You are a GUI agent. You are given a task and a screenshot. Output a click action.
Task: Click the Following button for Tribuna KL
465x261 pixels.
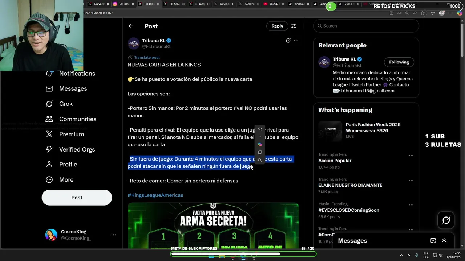coord(399,62)
